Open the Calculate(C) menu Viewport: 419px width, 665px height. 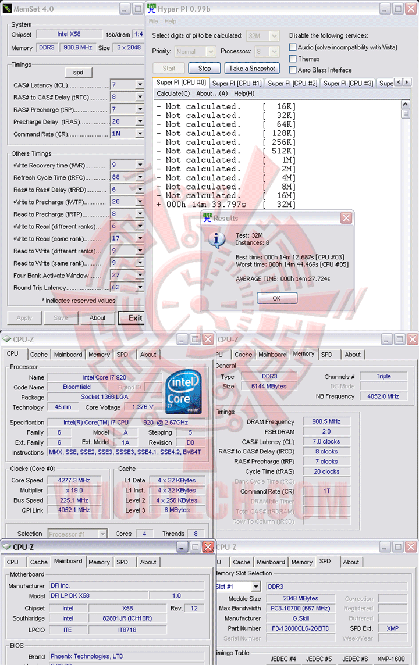(x=173, y=94)
